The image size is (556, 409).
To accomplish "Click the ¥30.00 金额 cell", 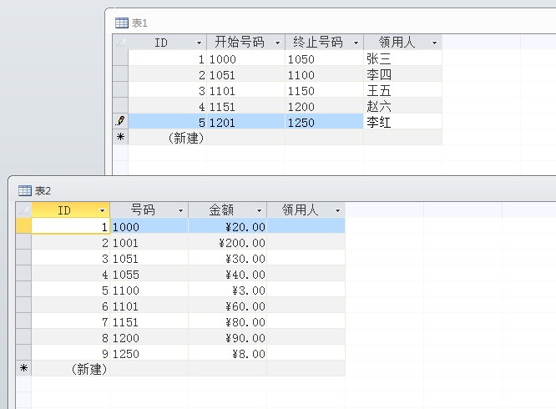I will tap(227, 258).
